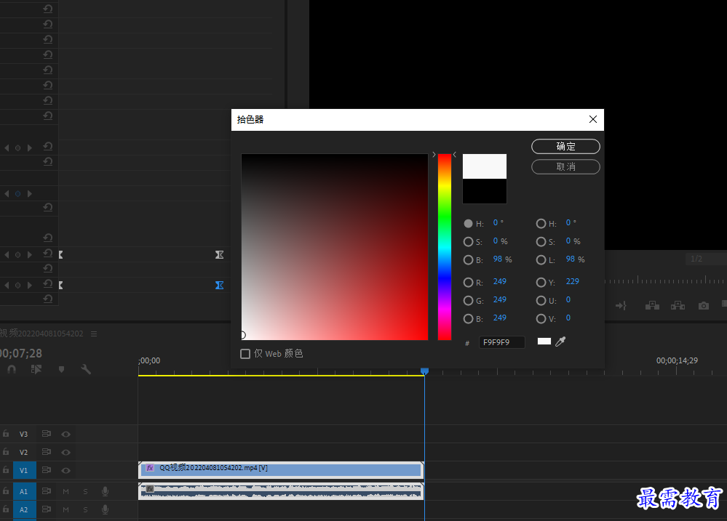Target track V1 header label

coord(23,470)
